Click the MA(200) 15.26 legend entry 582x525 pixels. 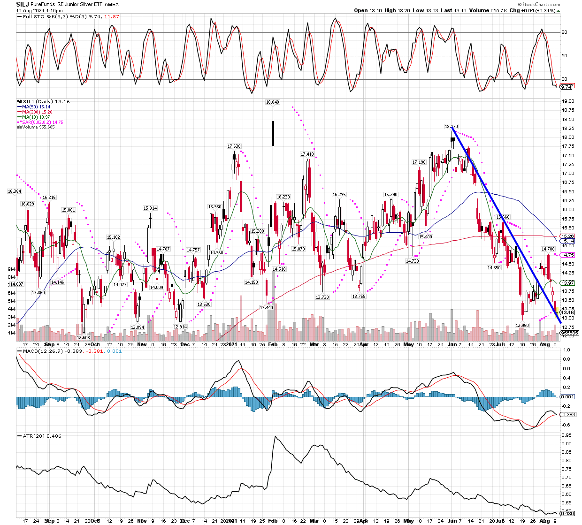[38, 112]
